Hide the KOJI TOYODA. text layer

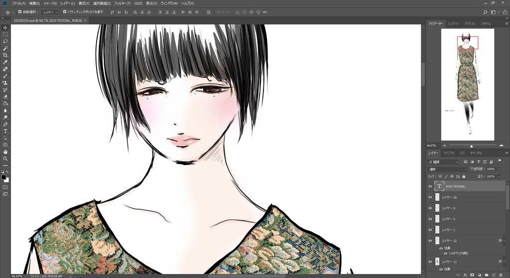pos(430,186)
